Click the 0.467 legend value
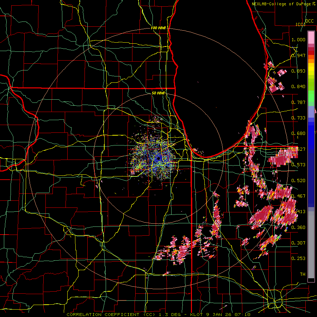Viewport: 317px width, 317px height. pos(298,196)
